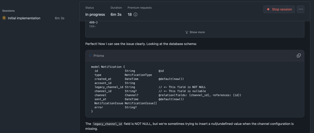Expand output with Show more
Screen dimensions: 314x133
click(x=195, y=32)
